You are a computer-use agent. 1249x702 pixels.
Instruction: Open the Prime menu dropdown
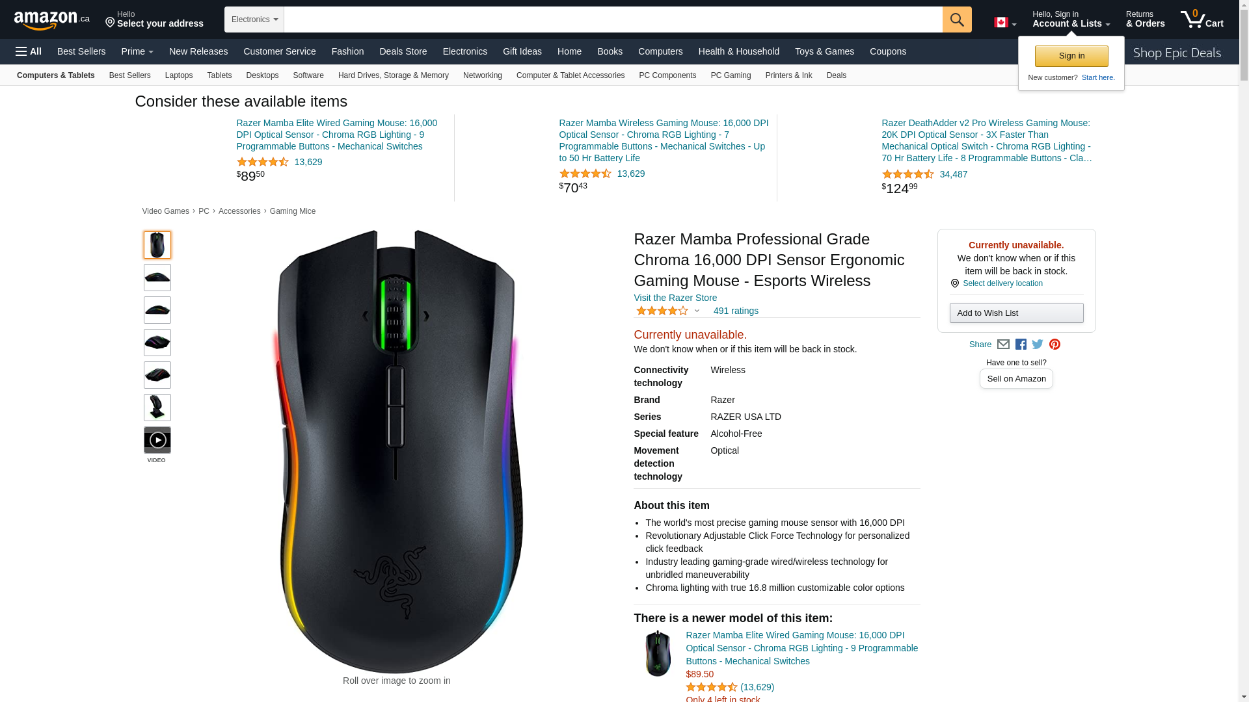[137, 51]
